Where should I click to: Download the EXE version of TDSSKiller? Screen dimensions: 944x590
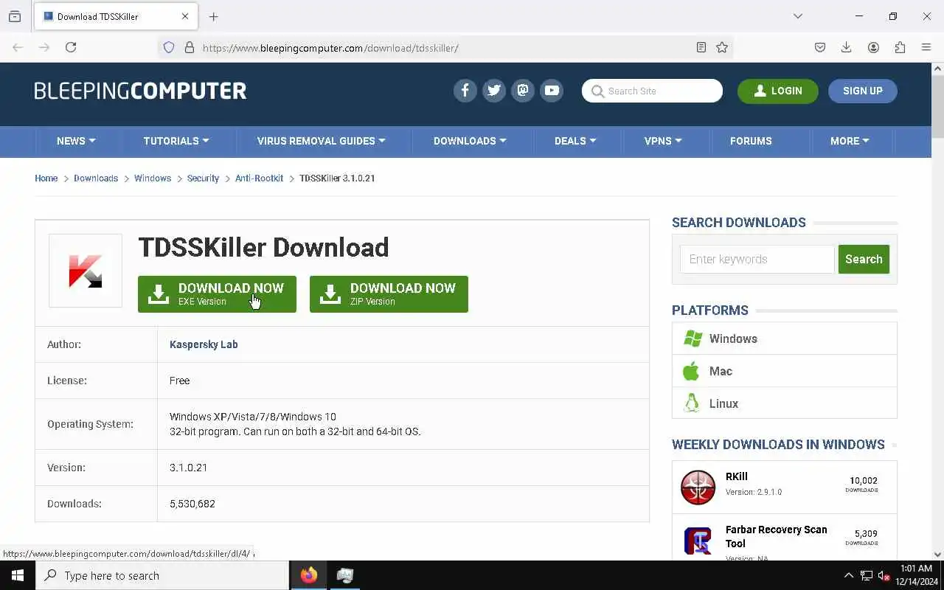point(217,294)
